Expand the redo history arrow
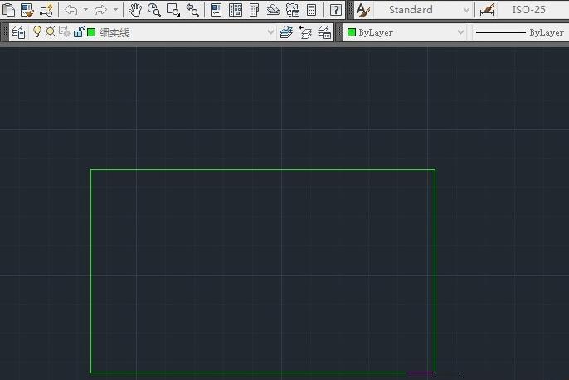The width and height of the screenshot is (569, 380). [115, 10]
